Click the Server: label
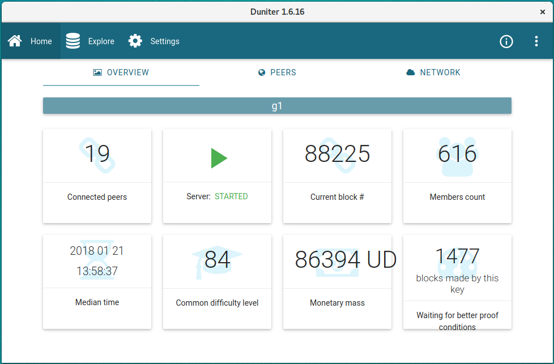Screen dimensions: 554x364 click(x=199, y=196)
